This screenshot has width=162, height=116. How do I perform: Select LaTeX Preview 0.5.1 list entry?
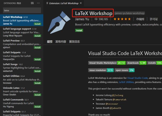tap(22, 44)
